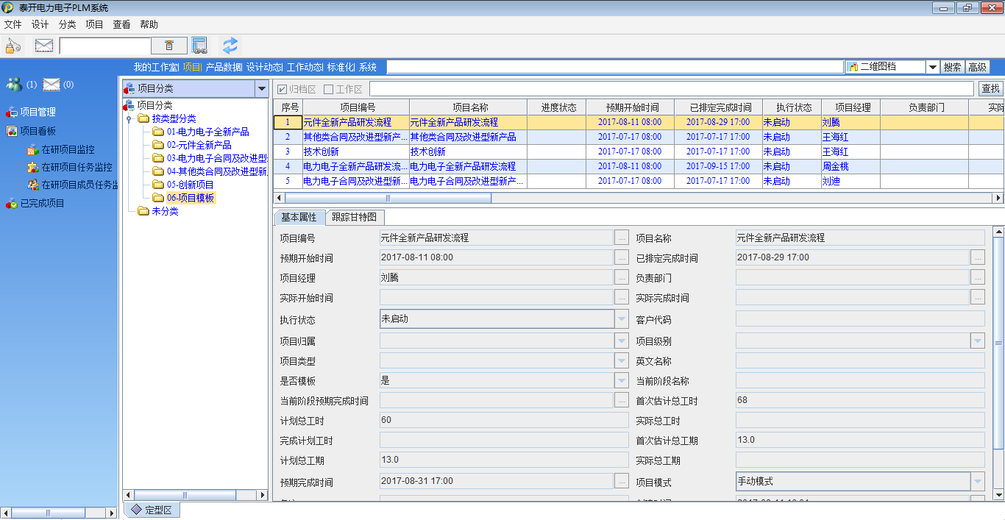Expand the 执行状态 dropdown showing 未启动
The width and height of the screenshot is (1005, 520).
click(x=622, y=319)
